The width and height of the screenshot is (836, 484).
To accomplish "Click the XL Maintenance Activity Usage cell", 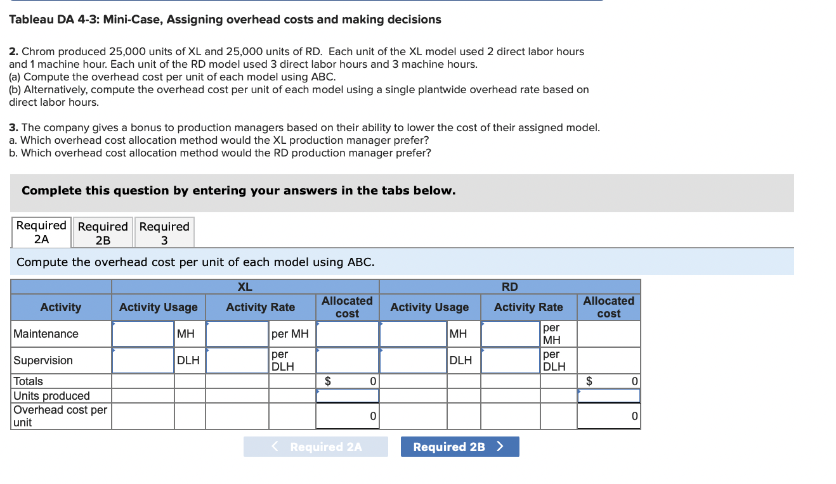I will [143, 333].
